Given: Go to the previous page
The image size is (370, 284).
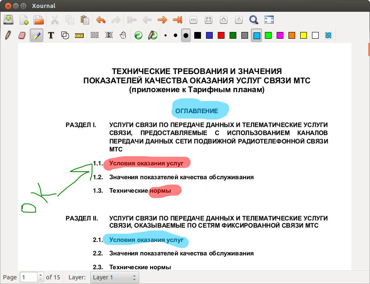Looking at the screenshot, I should point(147,20).
